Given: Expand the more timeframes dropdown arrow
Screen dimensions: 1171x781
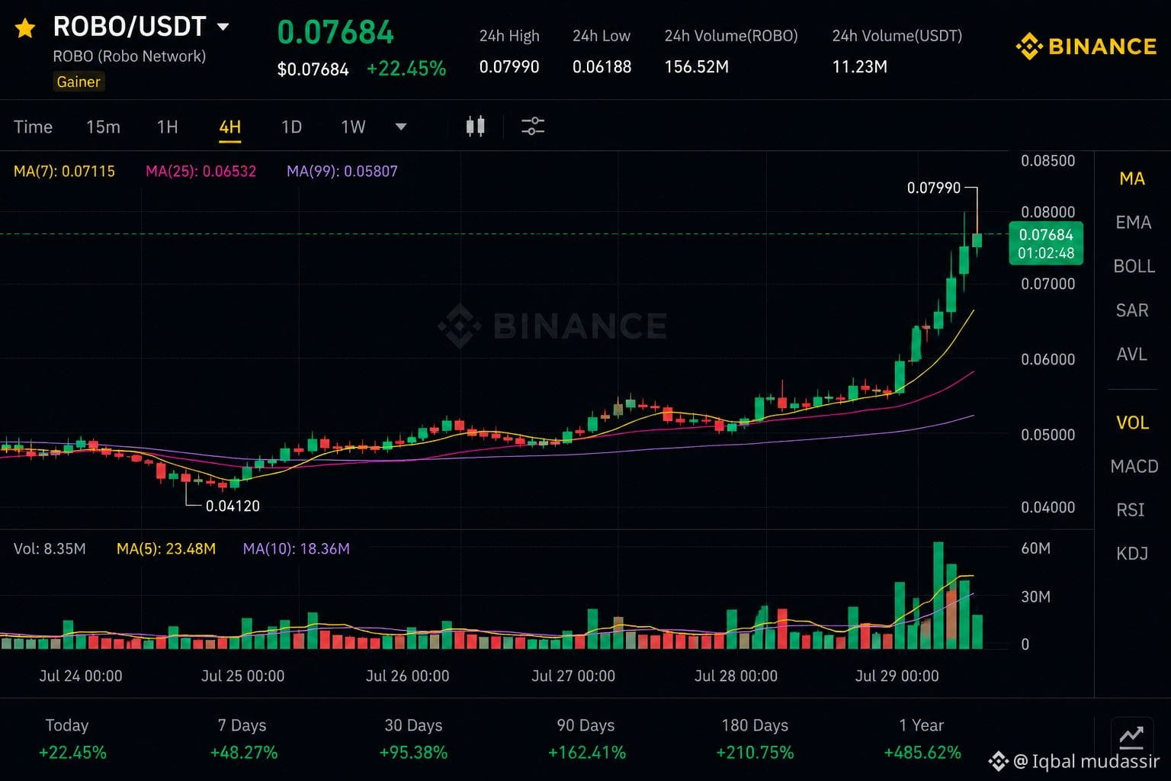Looking at the screenshot, I should [x=401, y=127].
